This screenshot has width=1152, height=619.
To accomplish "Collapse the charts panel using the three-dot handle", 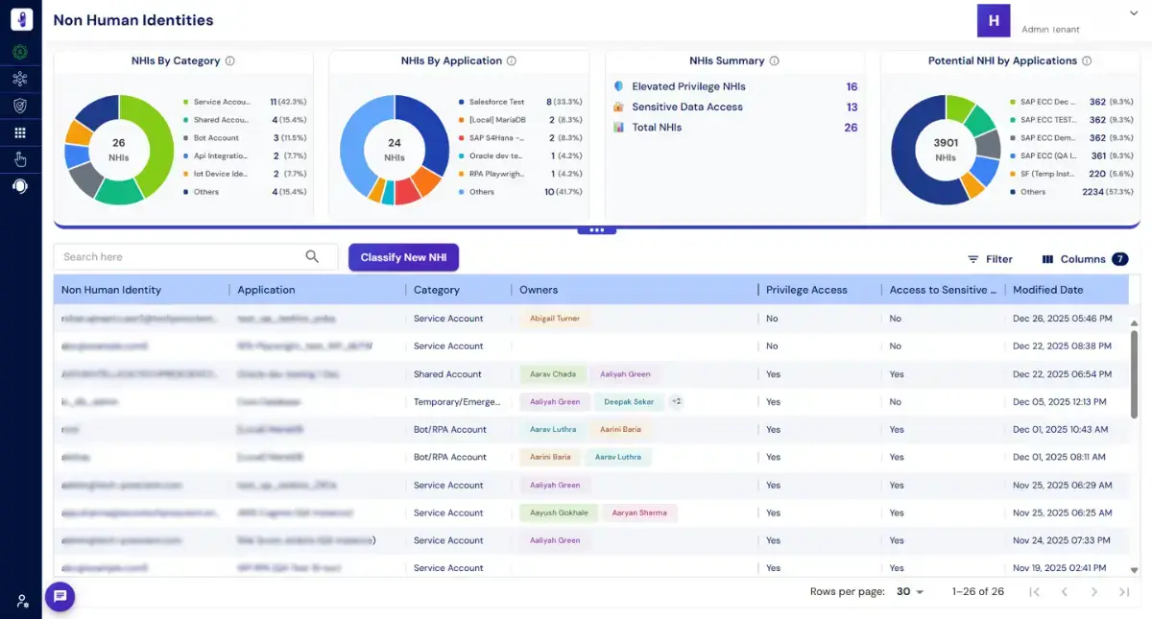I will pyautogui.click(x=596, y=230).
